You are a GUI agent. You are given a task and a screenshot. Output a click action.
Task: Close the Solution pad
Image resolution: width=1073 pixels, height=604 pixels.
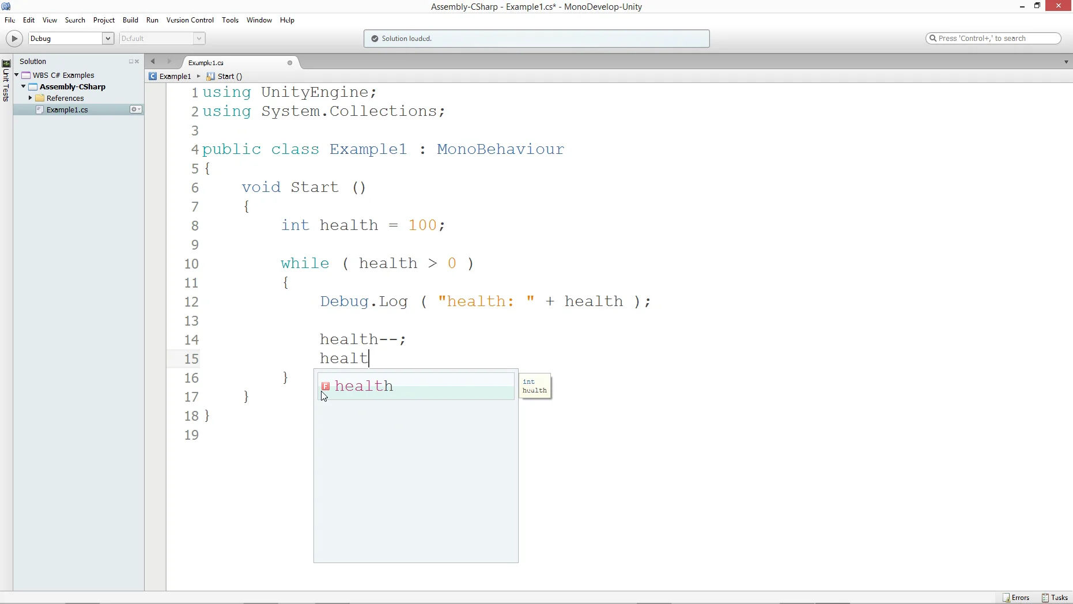137,62
